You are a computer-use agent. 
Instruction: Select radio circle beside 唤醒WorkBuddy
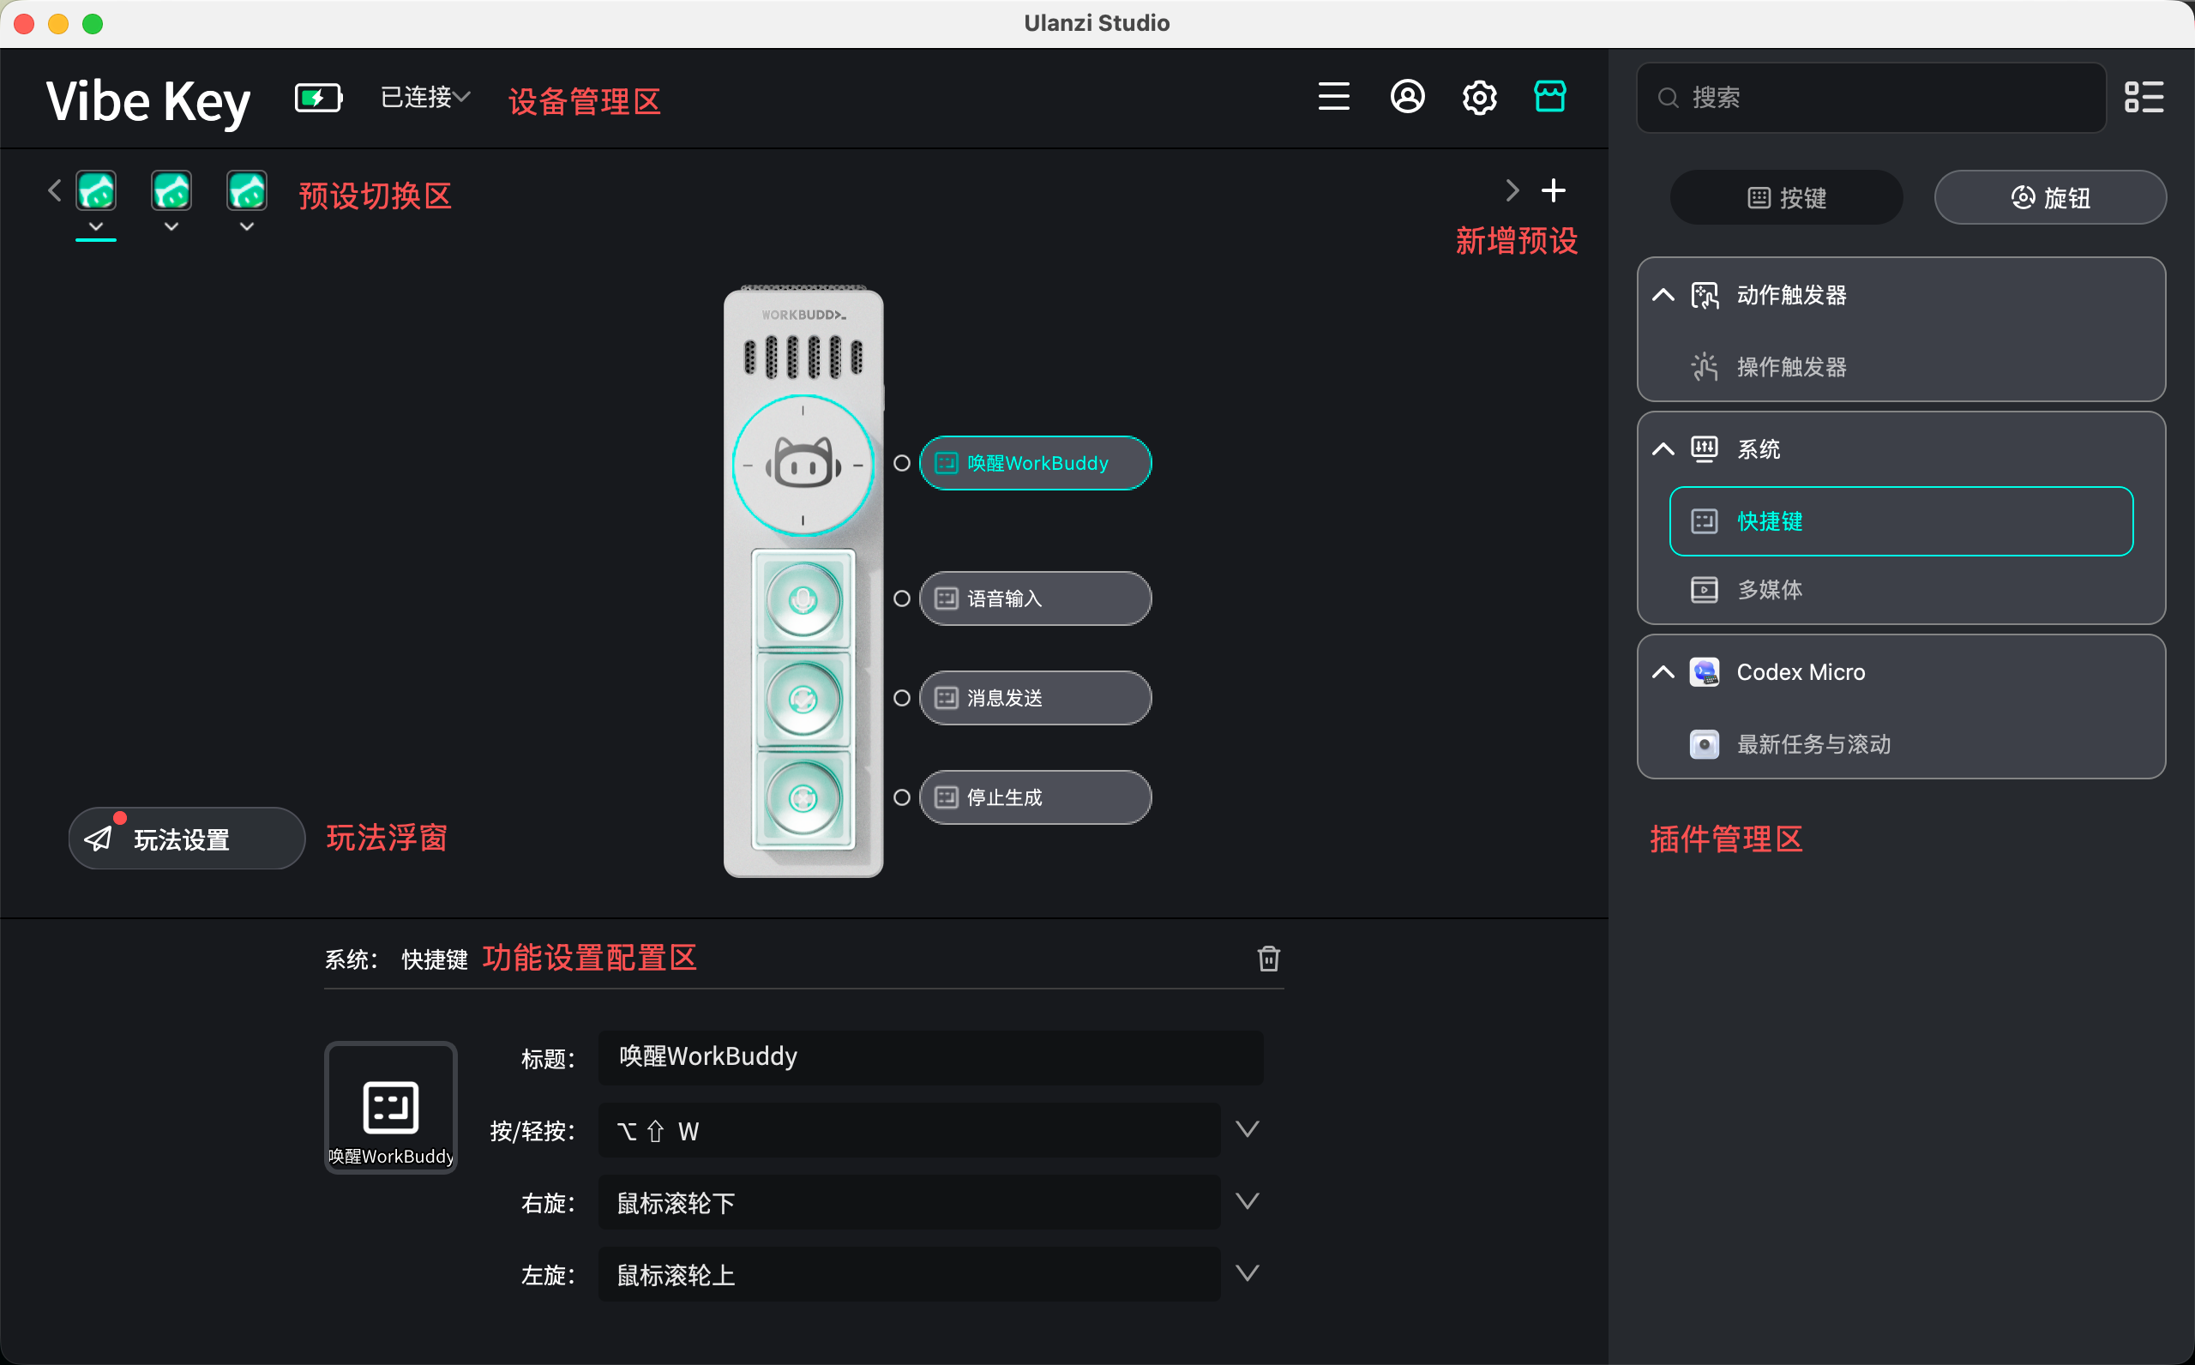pos(902,463)
